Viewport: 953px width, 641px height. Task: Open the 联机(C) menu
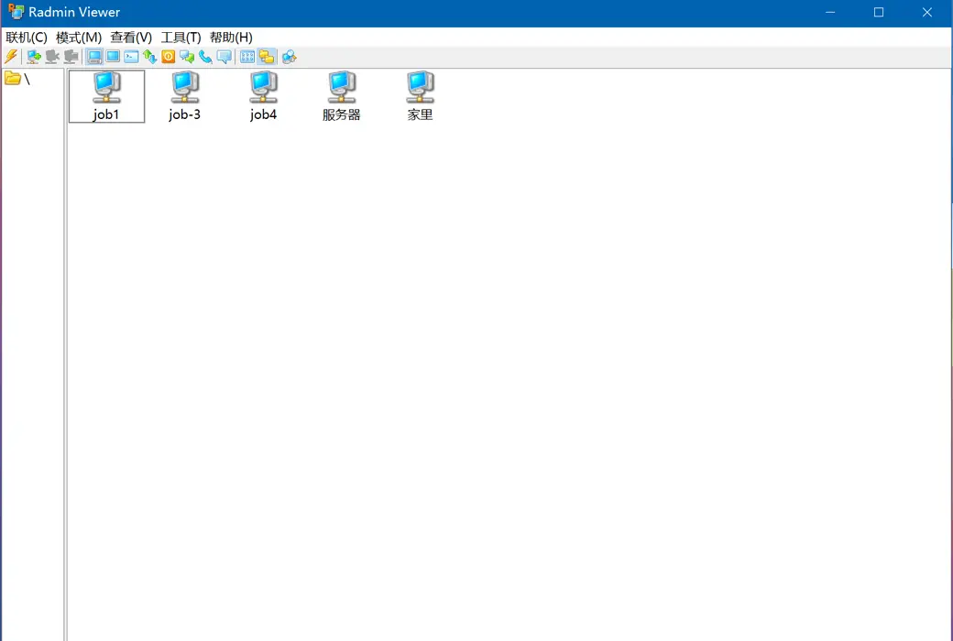tap(27, 37)
